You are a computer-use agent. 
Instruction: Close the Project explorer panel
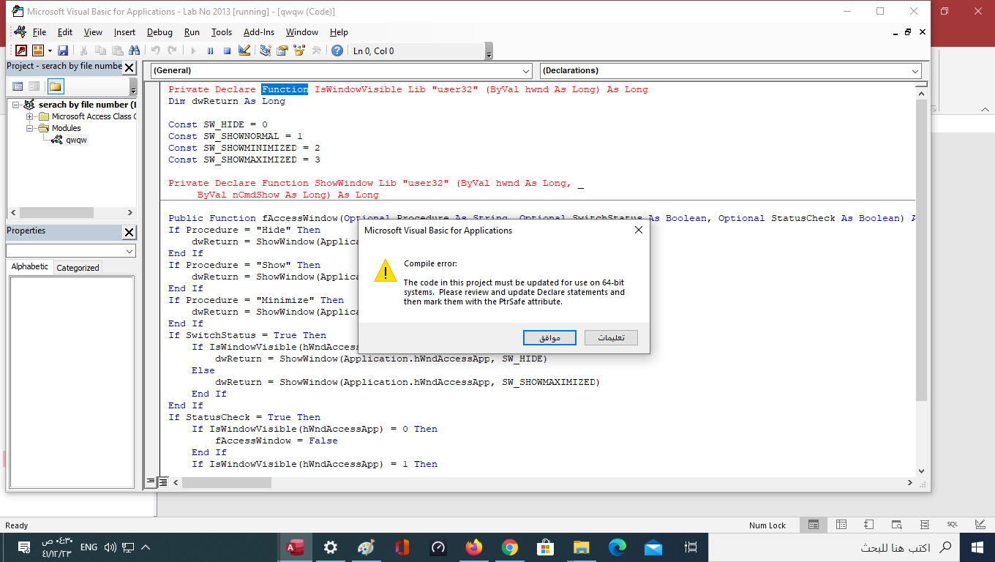coord(129,67)
